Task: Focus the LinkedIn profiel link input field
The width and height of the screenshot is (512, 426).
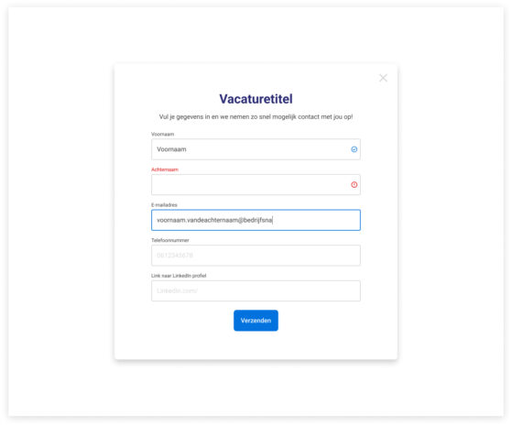Action: pos(256,290)
